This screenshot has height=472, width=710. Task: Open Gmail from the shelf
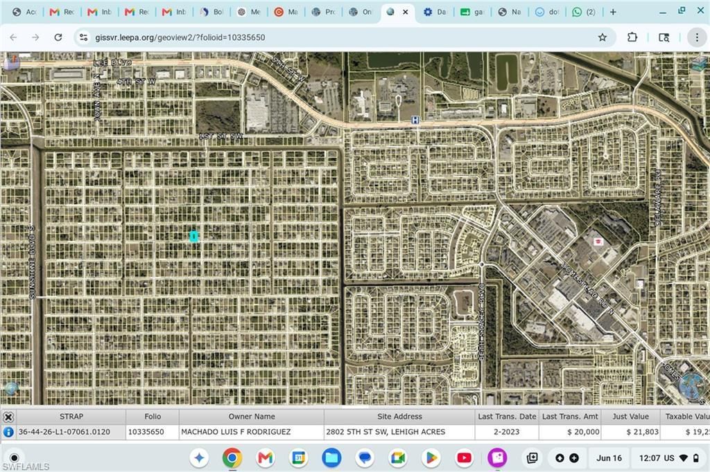tap(266, 458)
